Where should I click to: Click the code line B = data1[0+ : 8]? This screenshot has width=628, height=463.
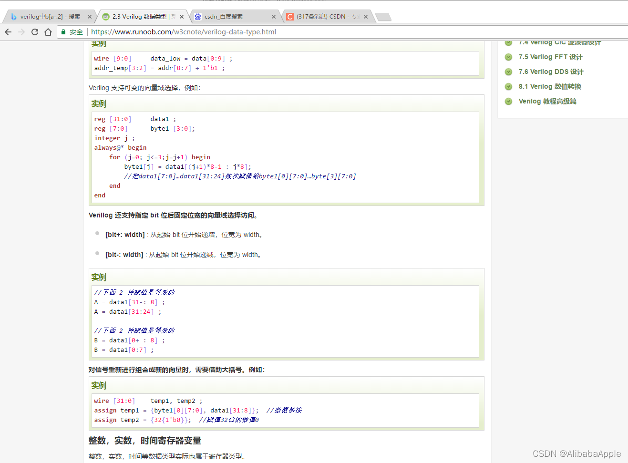[130, 340]
